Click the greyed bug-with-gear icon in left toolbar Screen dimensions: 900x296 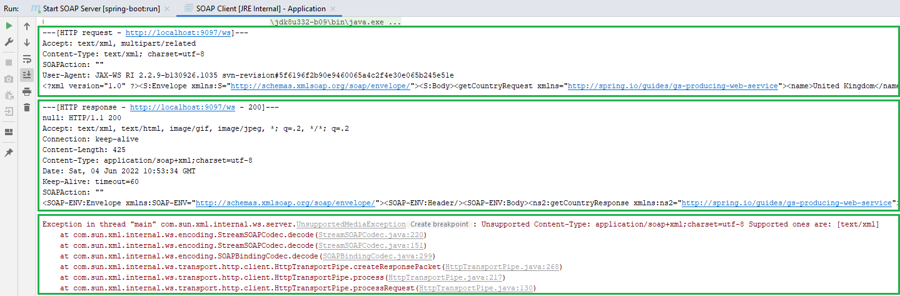9,95
